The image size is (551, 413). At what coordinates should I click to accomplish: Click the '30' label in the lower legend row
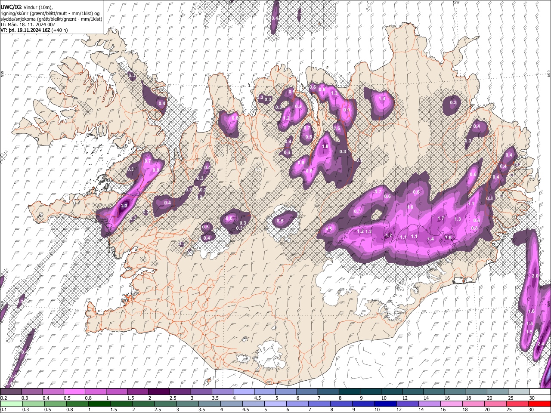[x=531, y=410]
